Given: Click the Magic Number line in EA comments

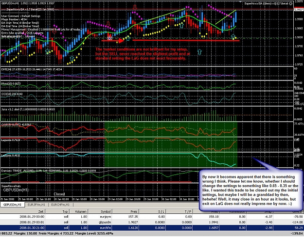Looking at the screenshot, I should tap(14, 19).
